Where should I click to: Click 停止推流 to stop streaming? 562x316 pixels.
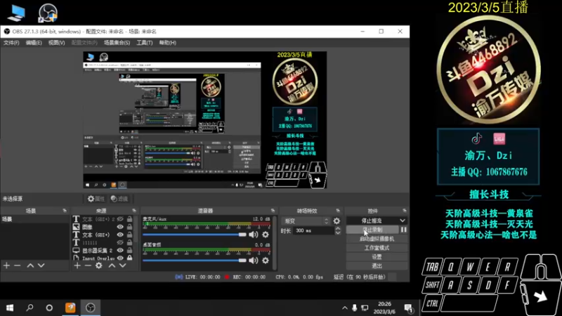(372, 220)
